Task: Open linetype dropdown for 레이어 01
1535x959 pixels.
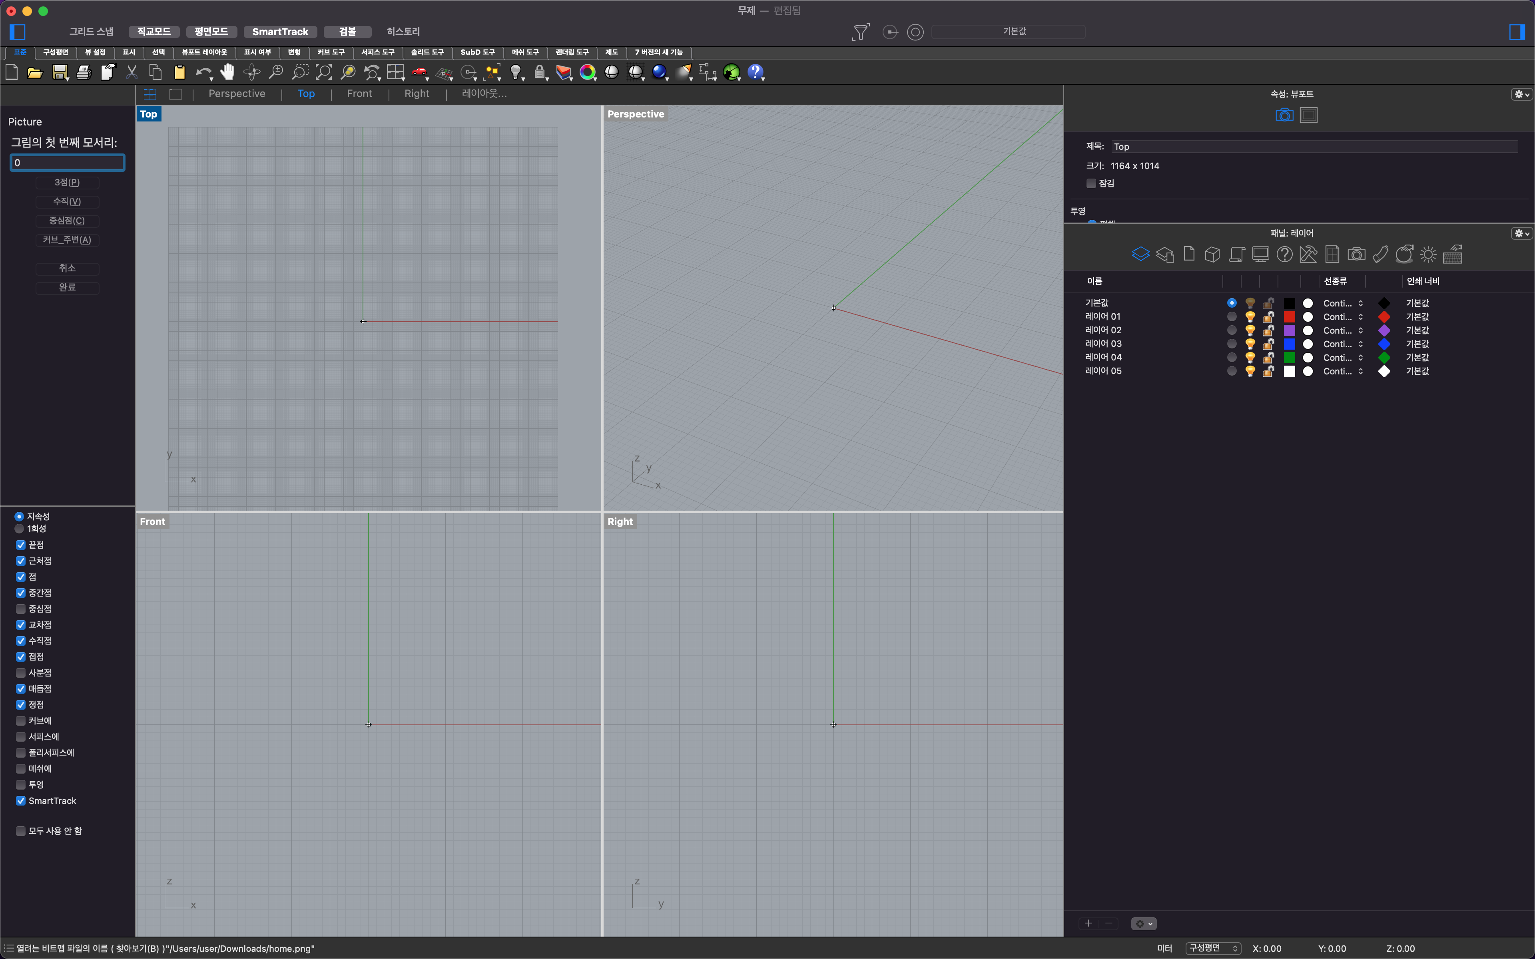Action: point(1343,316)
